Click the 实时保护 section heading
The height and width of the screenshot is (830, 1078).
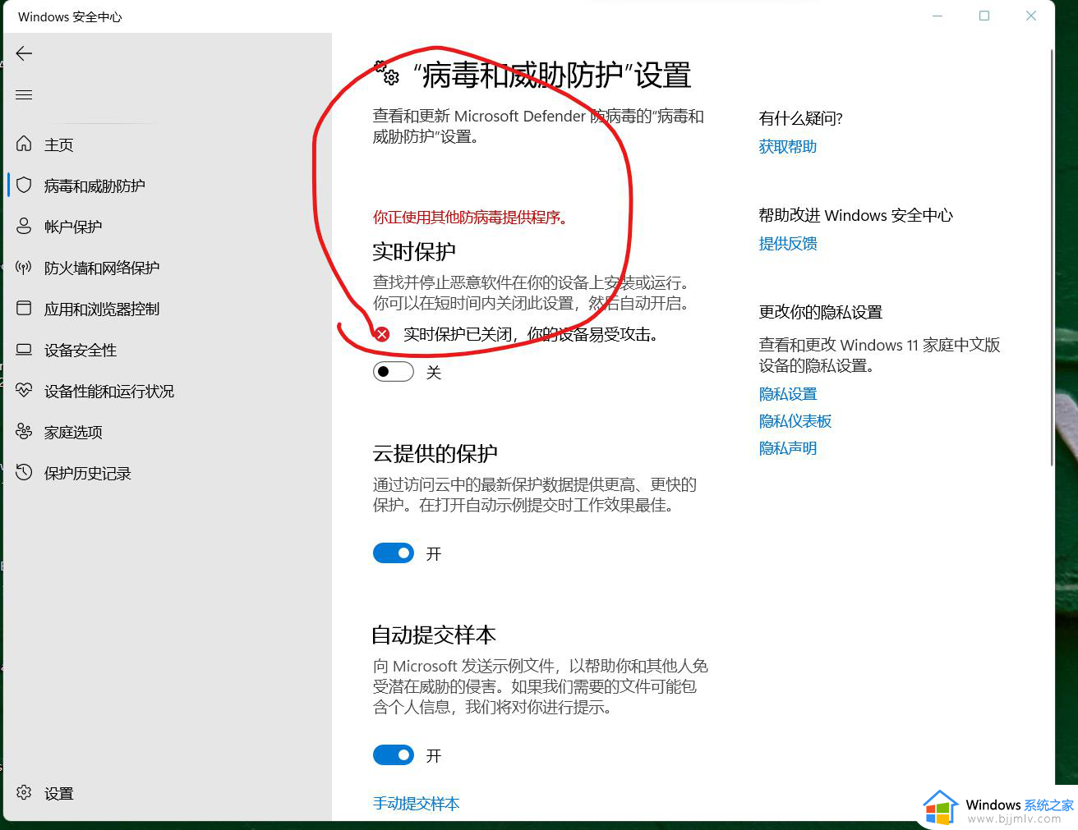(414, 251)
